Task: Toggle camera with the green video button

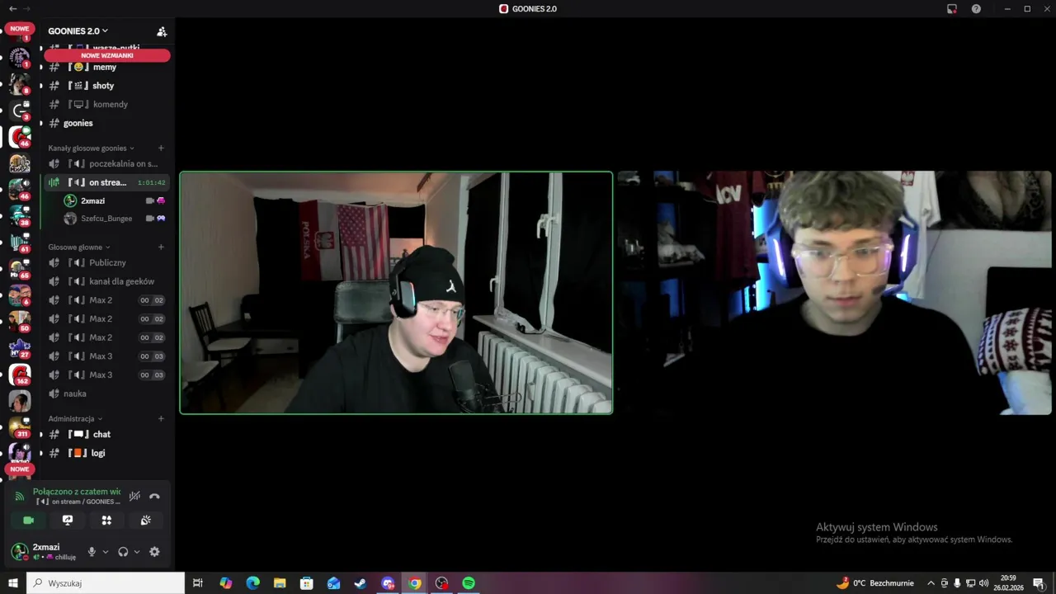Action: [28, 521]
